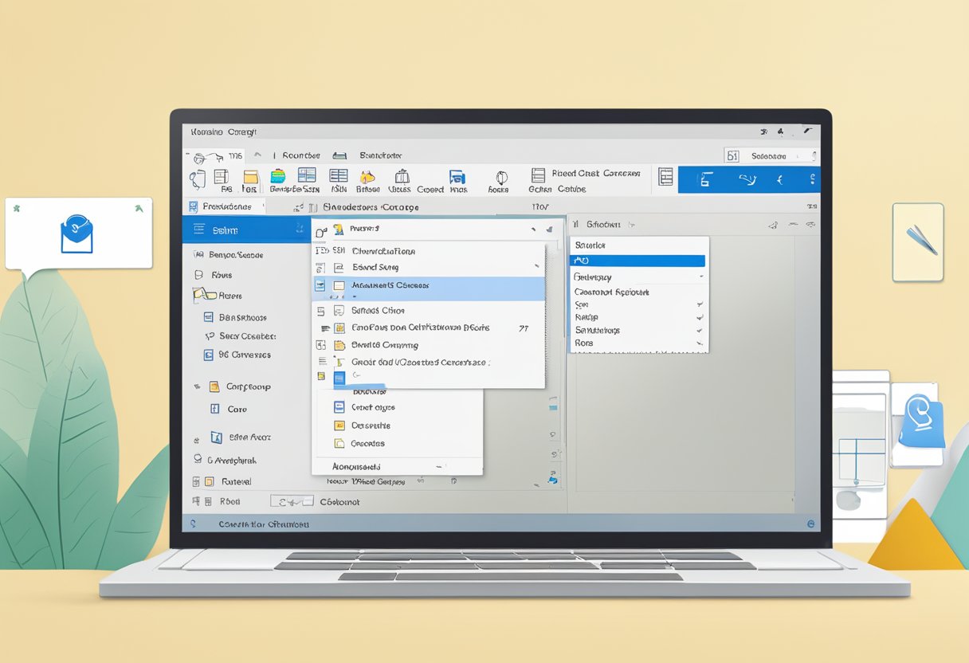
Task: Click the yellow sticky-note icon in the open menu
Action: point(339,425)
